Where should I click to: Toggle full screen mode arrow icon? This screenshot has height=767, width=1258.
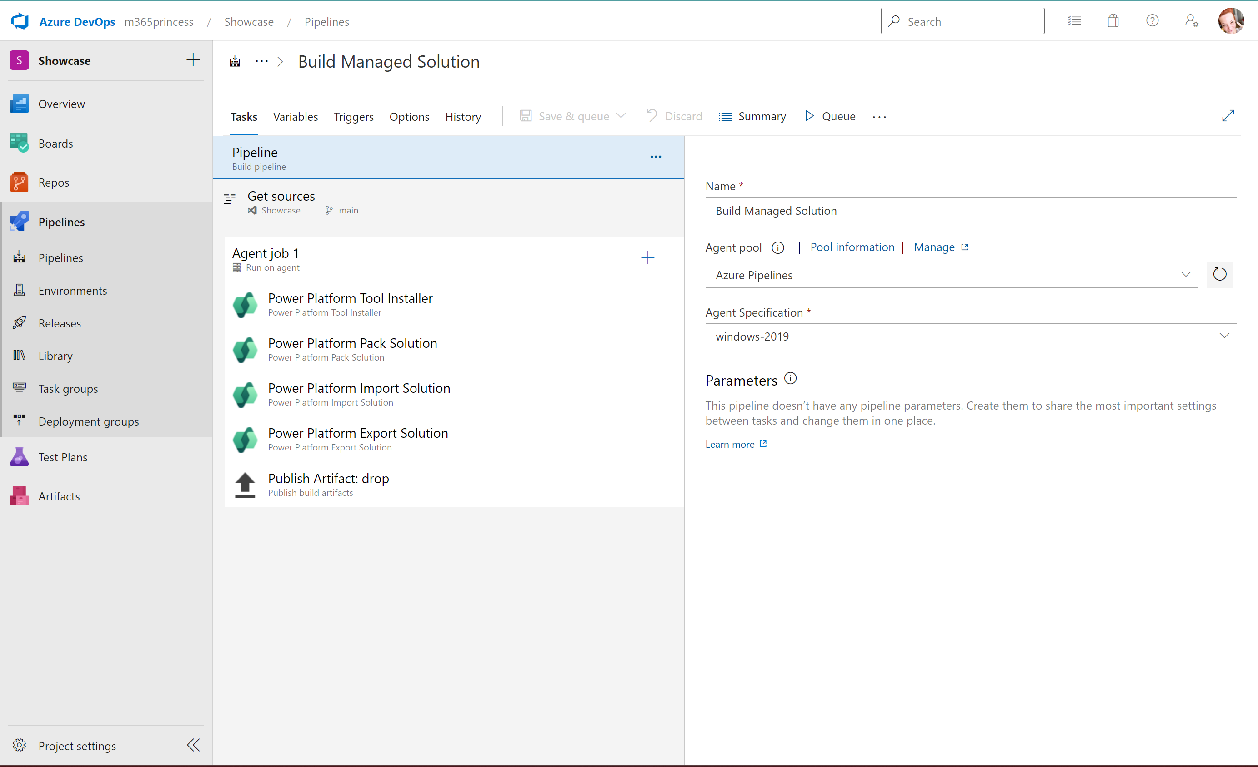(1228, 116)
